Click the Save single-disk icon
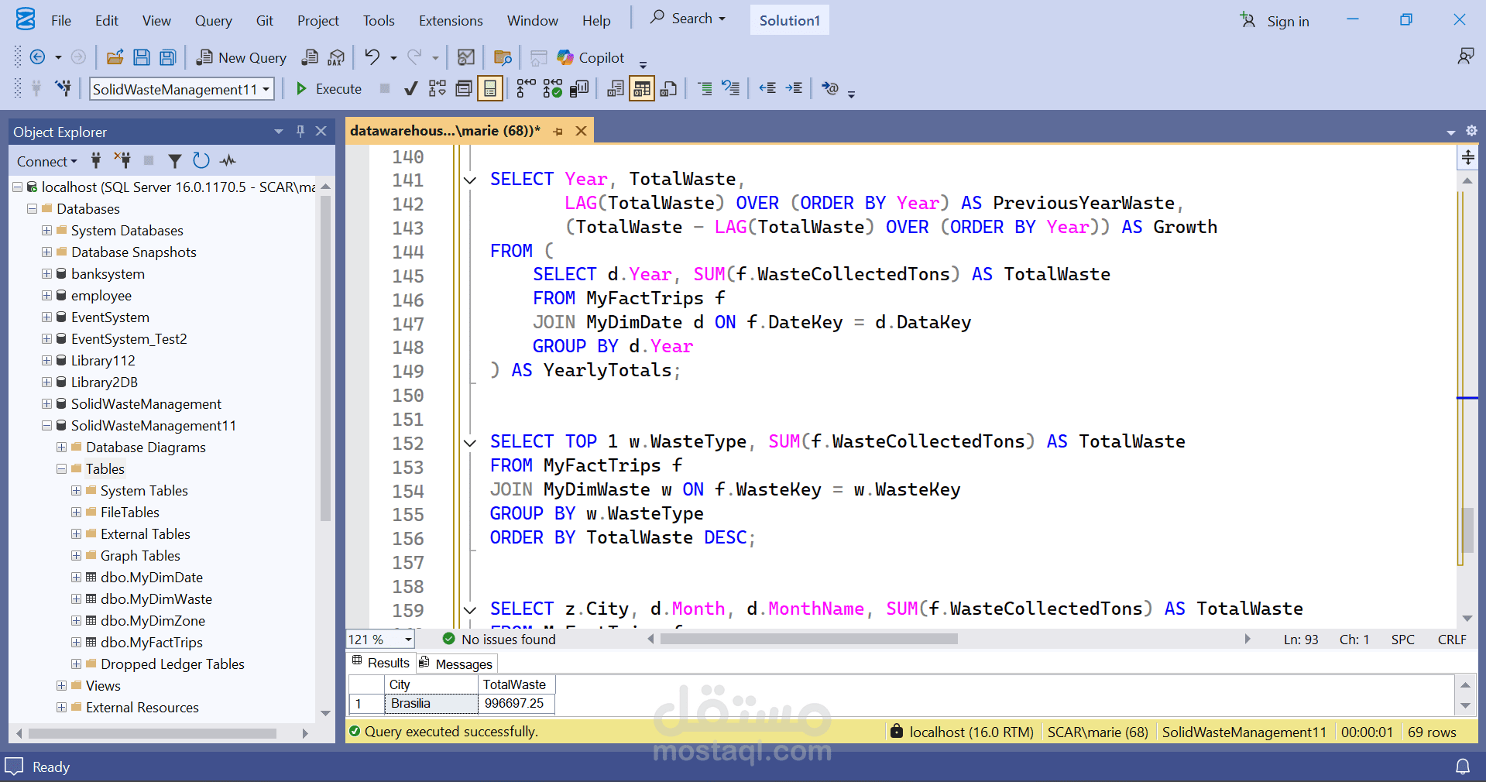This screenshot has height=782, width=1486. point(142,57)
